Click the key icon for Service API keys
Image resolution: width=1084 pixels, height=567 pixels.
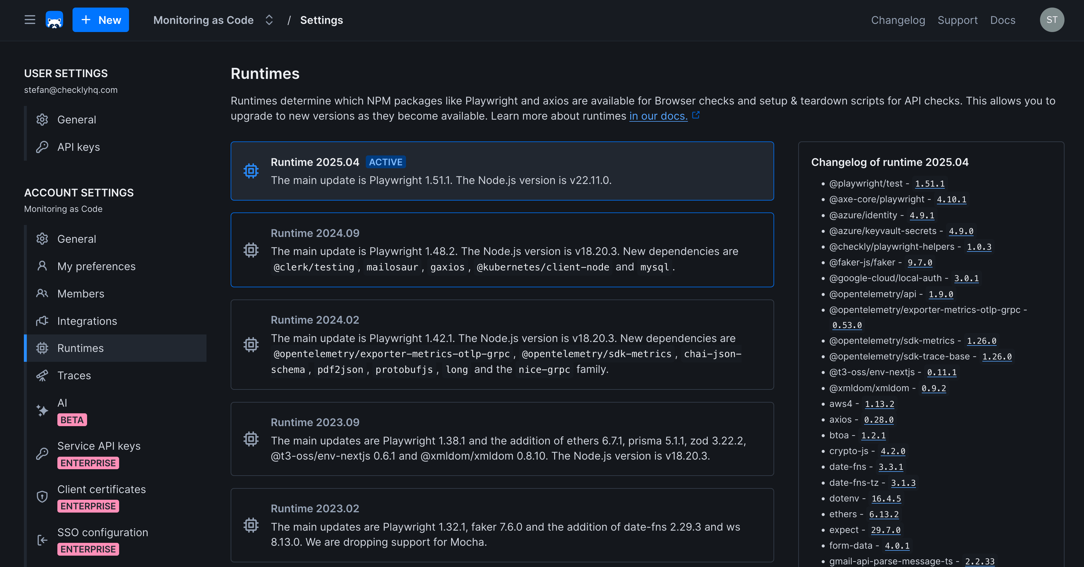tap(42, 454)
